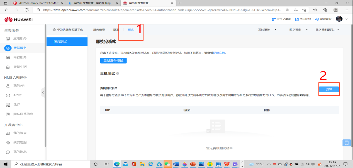Viewport: 353px width, 168px height.
Task: Show hidden system tray icons
Action: click(269, 164)
